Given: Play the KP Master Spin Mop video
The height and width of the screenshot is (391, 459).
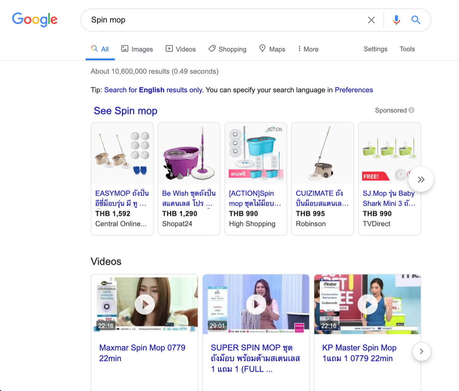Looking at the screenshot, I should (368, 304).
